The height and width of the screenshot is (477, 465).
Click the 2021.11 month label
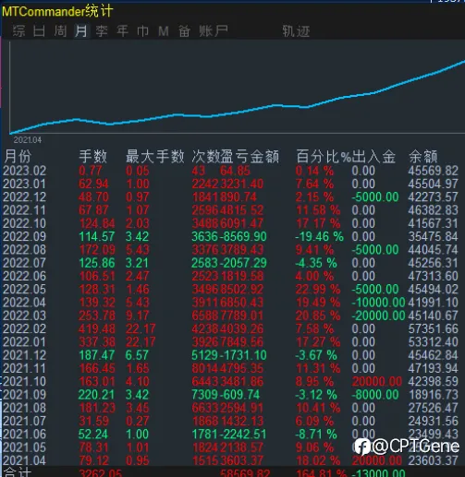coord(24,368)
